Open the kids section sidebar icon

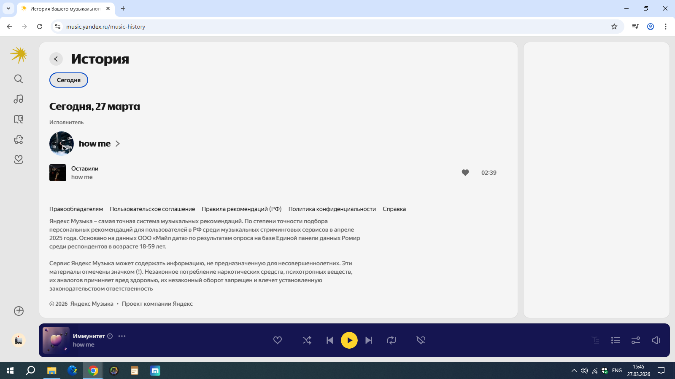point(19,139)
